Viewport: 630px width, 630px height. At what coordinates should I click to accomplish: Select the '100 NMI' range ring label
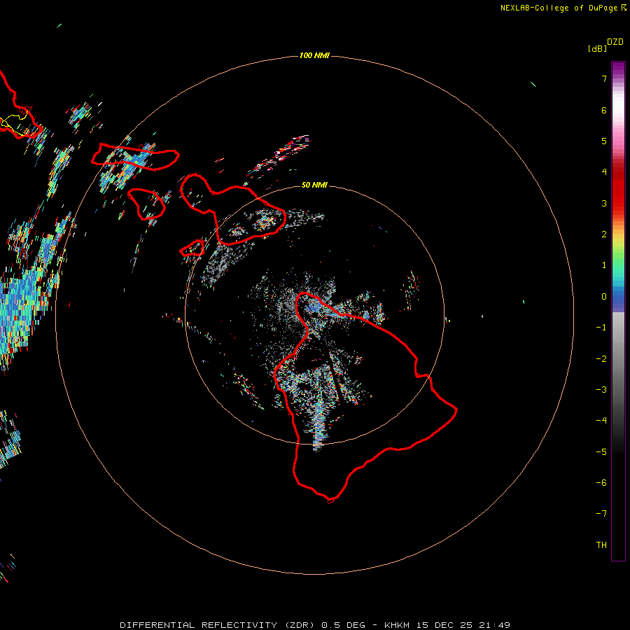click(x=314, y=55)
